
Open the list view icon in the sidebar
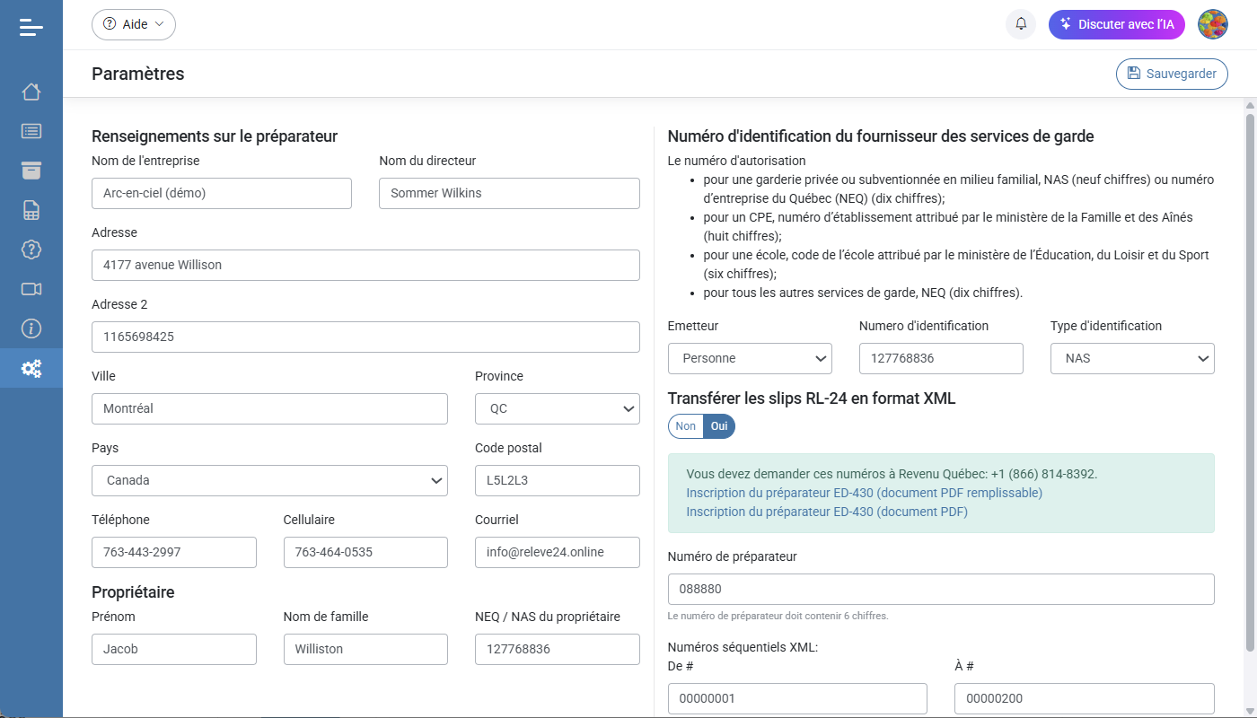point(31,131)
